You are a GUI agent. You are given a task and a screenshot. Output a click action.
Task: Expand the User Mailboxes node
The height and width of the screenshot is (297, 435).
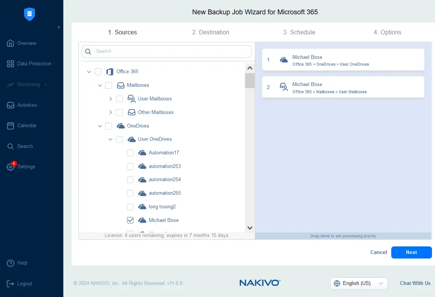click(110, 98)
